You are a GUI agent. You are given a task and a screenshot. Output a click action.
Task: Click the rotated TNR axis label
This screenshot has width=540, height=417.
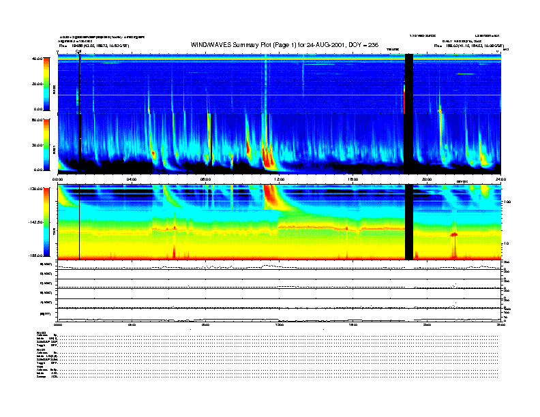[x=54, y=232]
